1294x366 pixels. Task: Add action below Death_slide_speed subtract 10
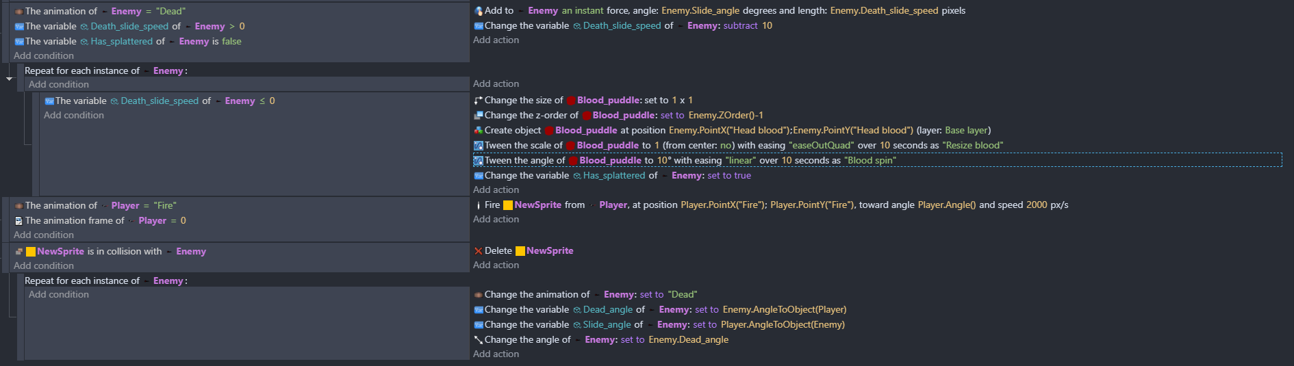click(496, 40)
